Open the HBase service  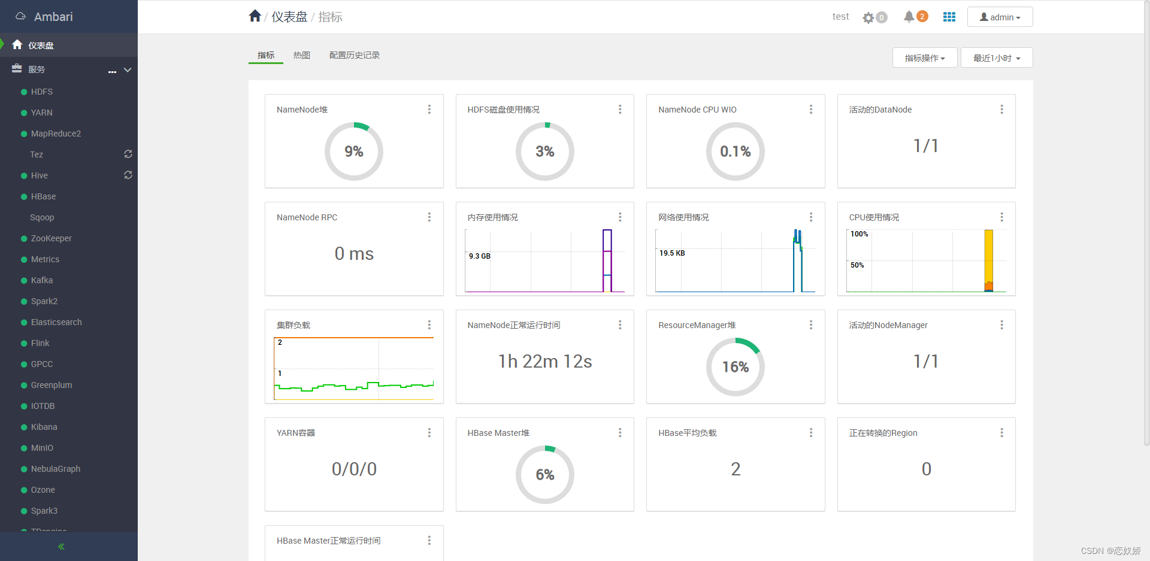pyautogui.click(x=43, y=196)
